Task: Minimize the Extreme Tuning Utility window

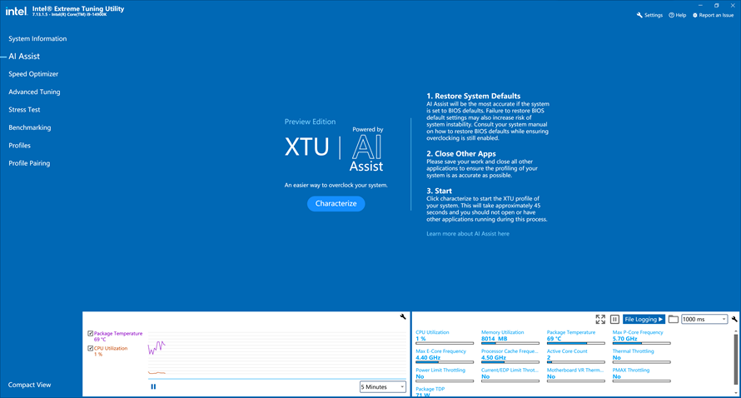Action: click(700, 5)
